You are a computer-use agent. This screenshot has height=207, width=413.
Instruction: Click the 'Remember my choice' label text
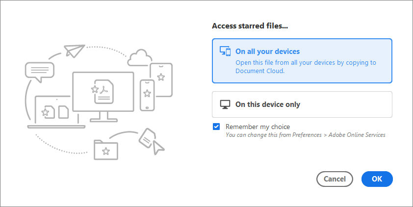click(x=258, y=127)
